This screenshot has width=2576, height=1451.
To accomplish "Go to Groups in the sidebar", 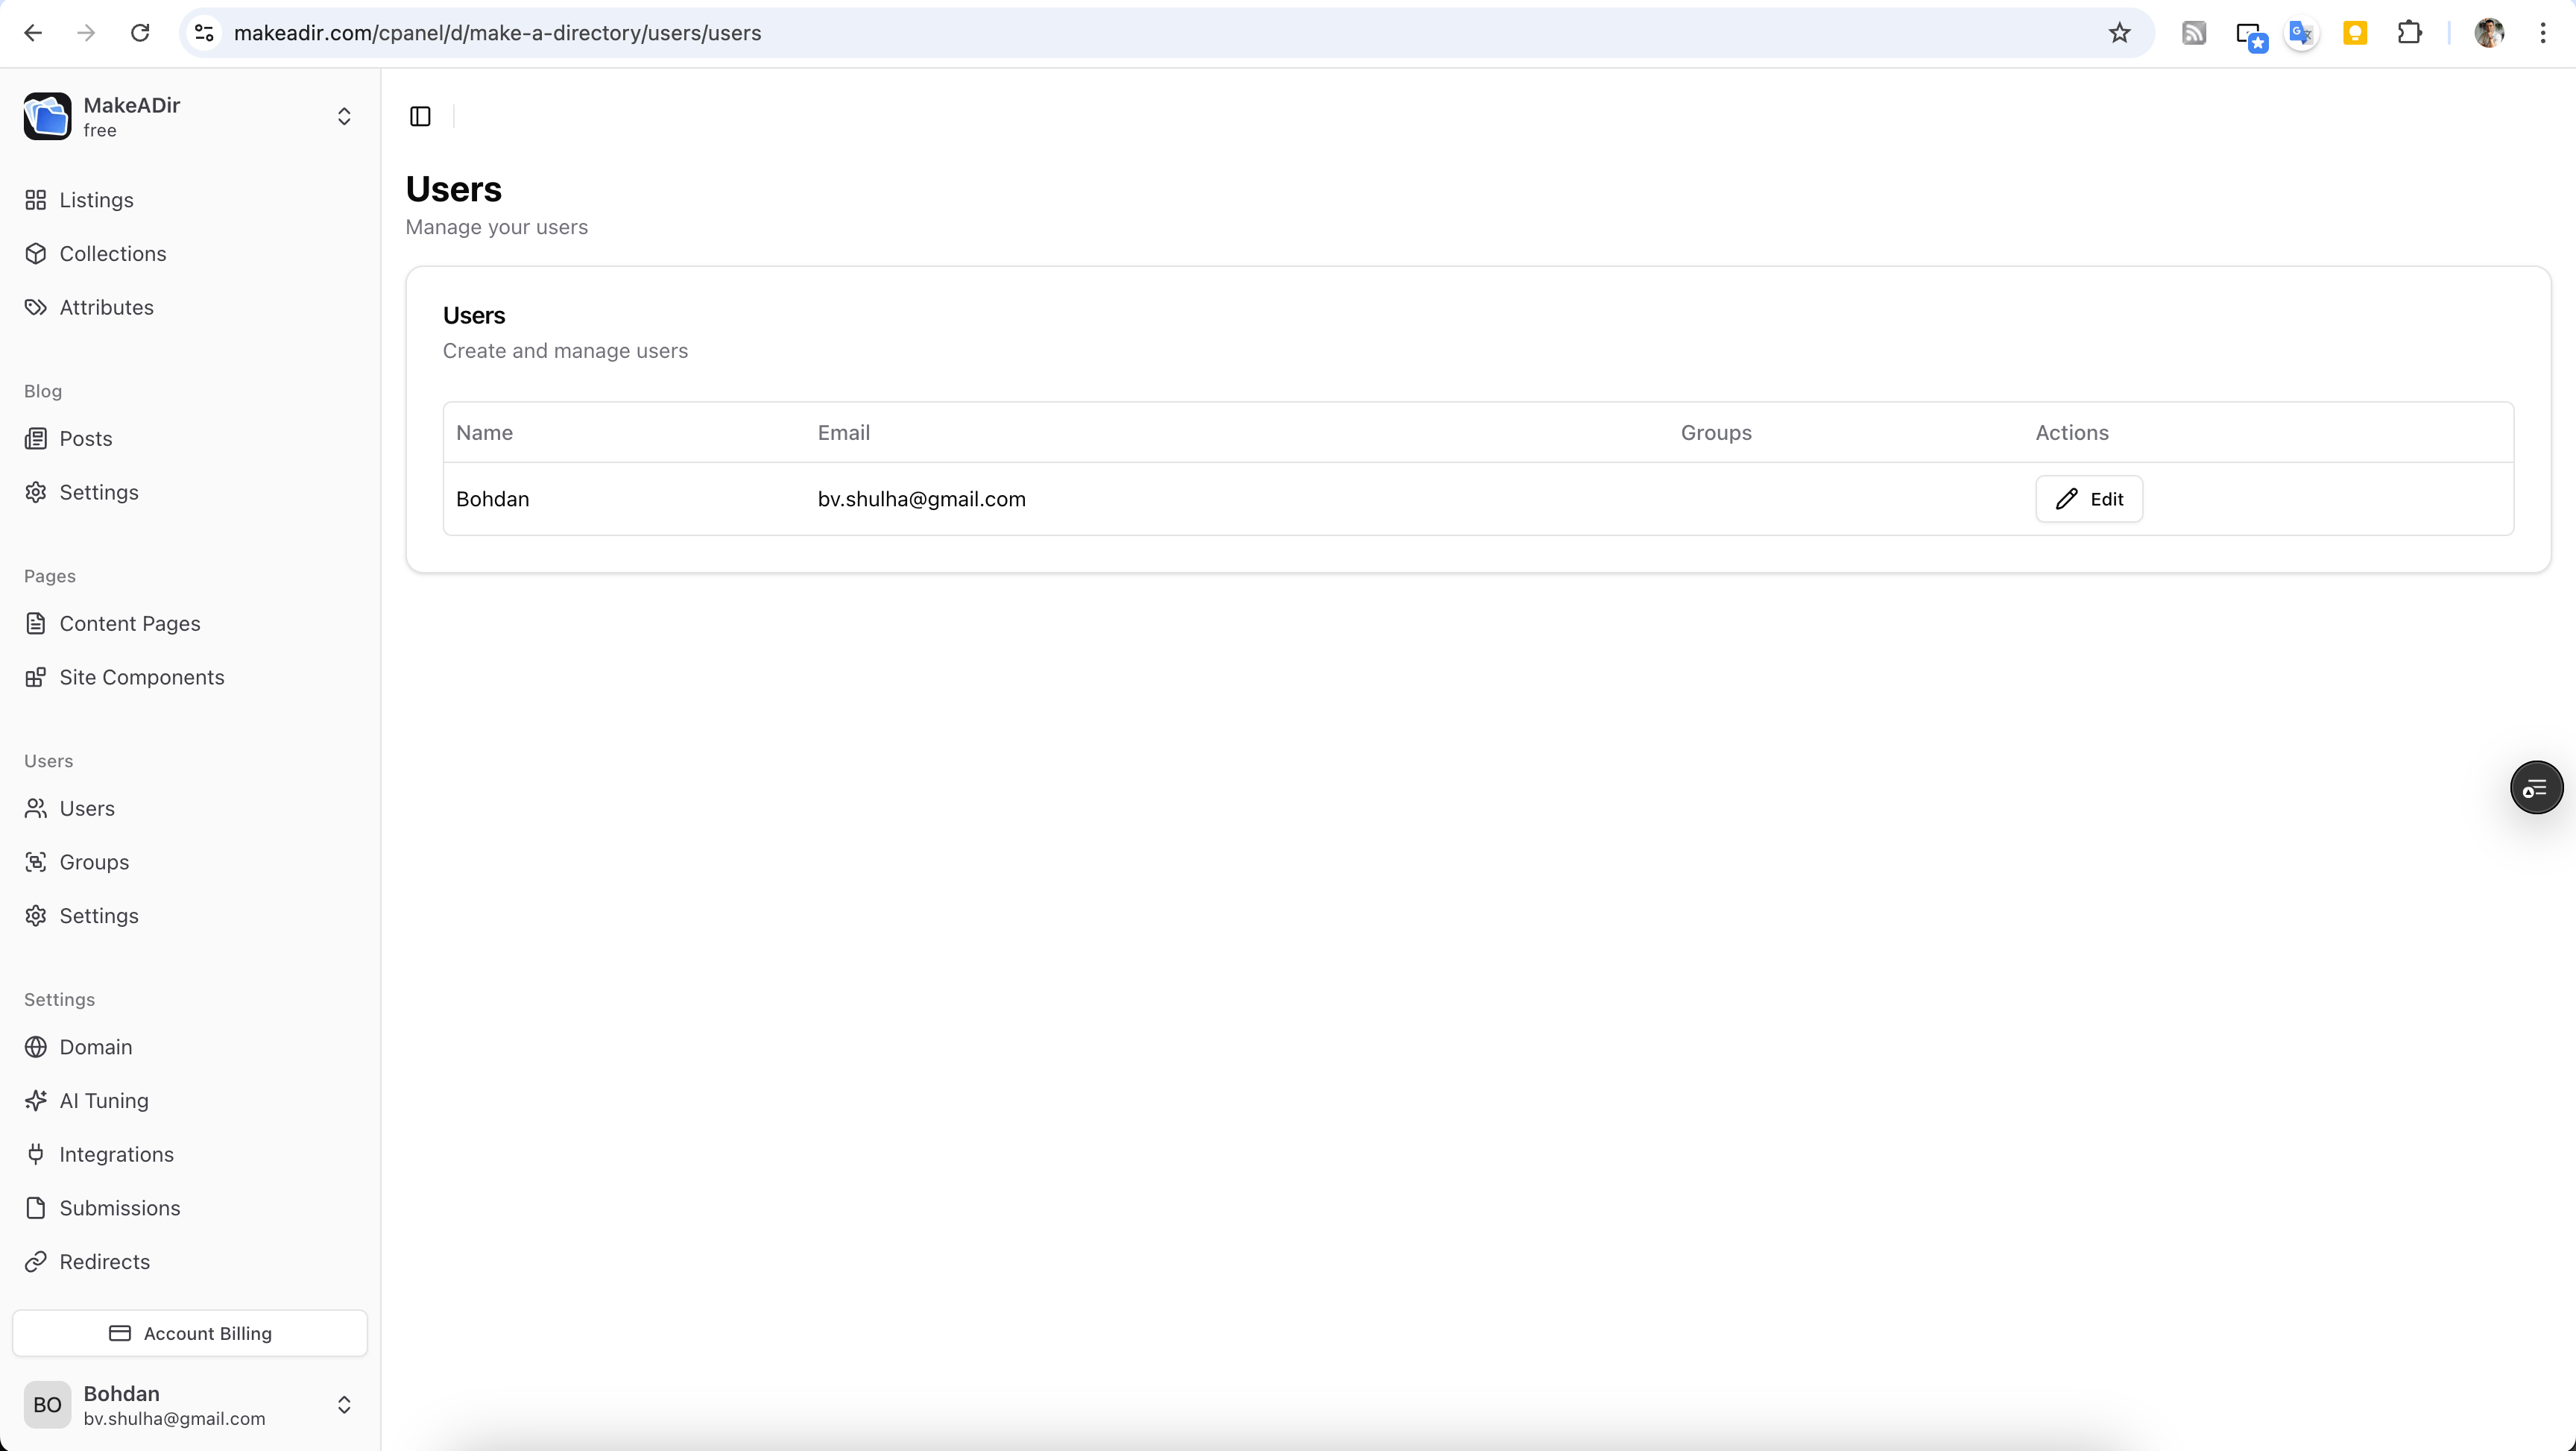I will click(x=94, y=862).
